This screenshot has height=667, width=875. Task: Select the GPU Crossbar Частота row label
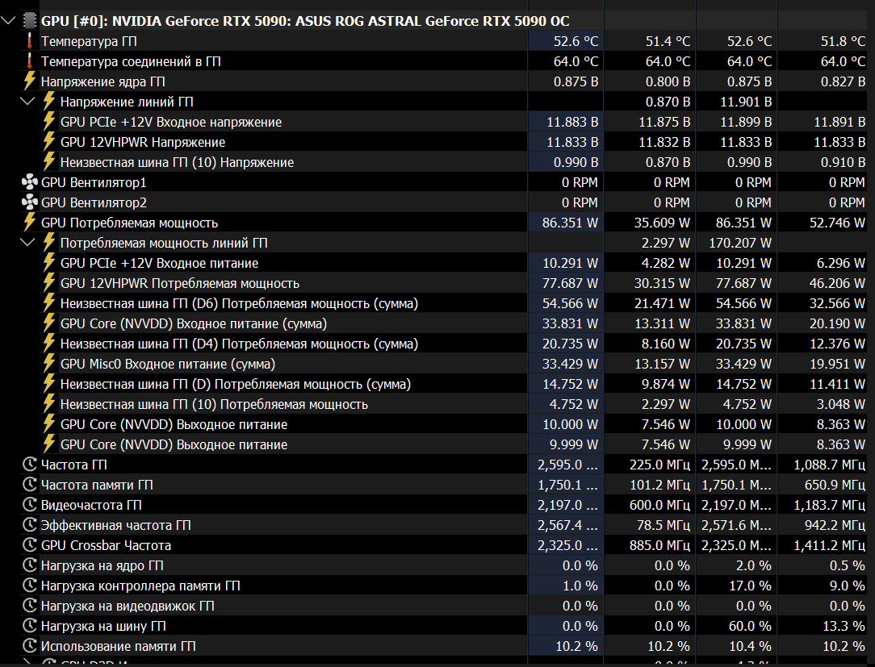pos(106,545)
